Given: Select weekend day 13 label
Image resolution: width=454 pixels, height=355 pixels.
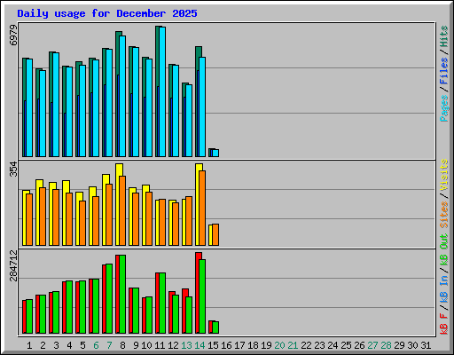Looking at the screenshot, I should (186, 345).
